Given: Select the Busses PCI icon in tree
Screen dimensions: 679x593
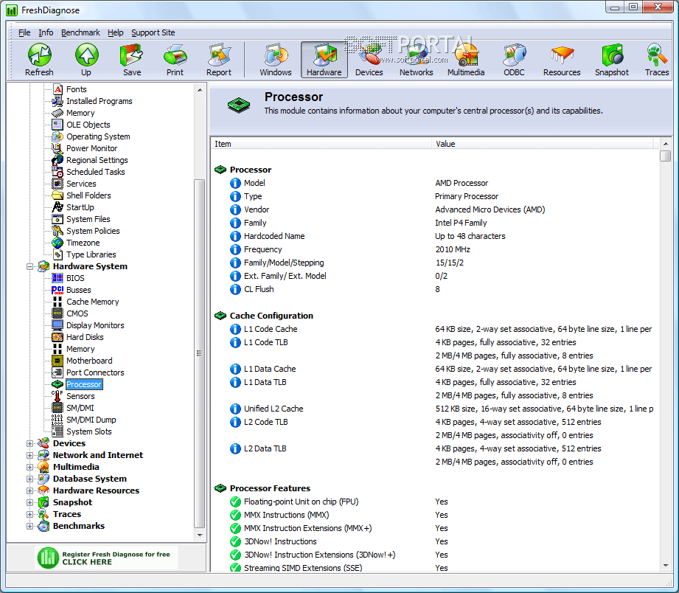Looking at the screenshot, I should coord(58,290).
